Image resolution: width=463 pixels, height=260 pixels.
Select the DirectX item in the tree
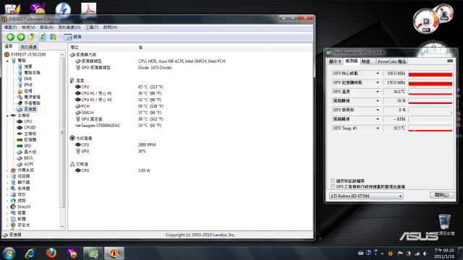click(x=24, y=207)
